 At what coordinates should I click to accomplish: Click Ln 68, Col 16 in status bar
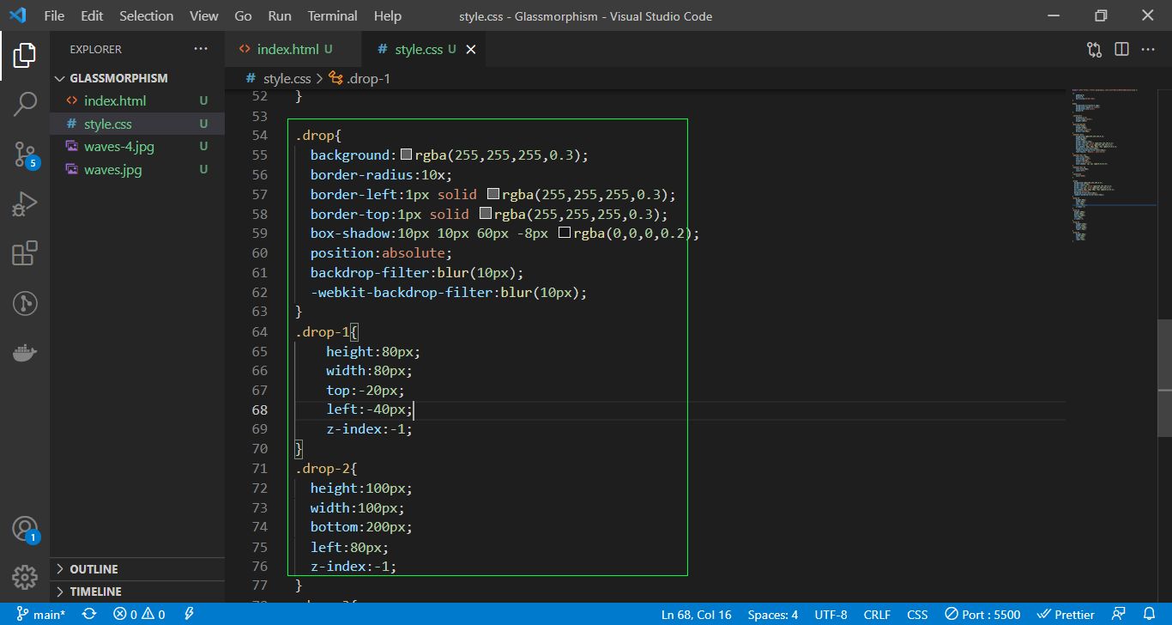[696, 615]
